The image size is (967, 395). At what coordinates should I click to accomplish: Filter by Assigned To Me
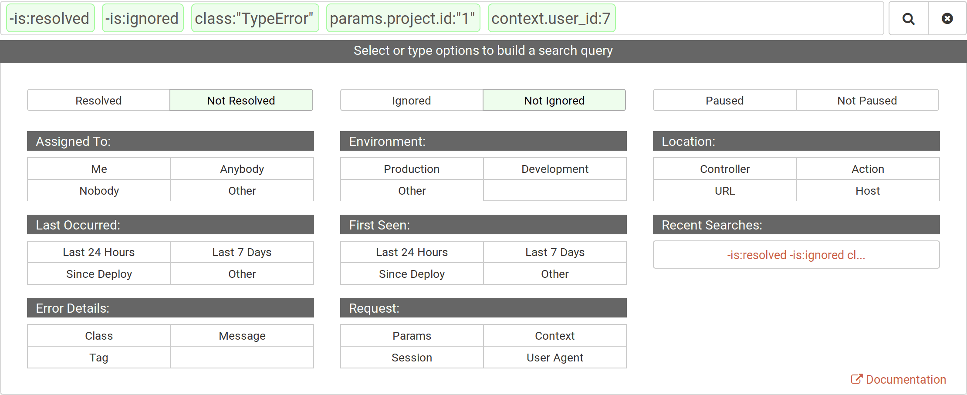click(99, 169)
